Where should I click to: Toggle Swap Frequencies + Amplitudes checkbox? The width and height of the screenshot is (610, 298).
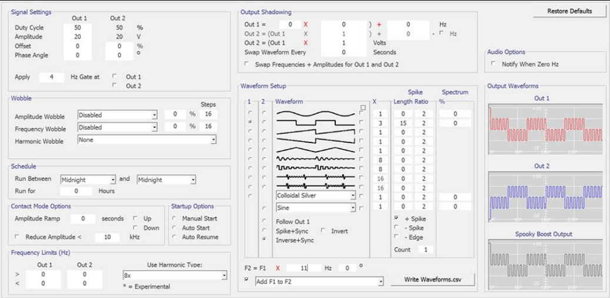coord(246,64)
